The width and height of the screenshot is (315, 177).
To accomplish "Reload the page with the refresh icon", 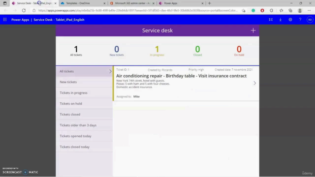I will click(24, 10).
